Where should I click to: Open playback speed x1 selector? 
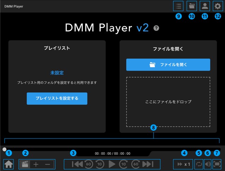pyautogui.click(x=183, y=164)
